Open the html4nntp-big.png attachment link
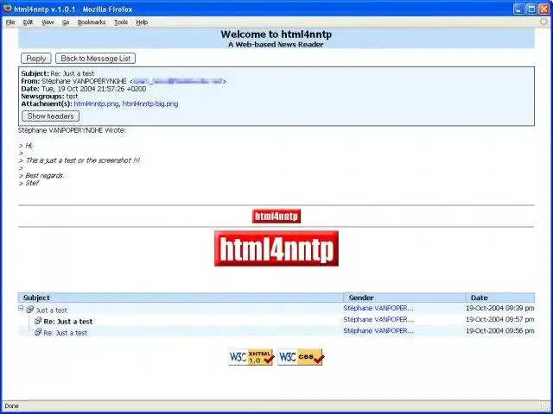This screenshot has height=414, width=553. 150,103
